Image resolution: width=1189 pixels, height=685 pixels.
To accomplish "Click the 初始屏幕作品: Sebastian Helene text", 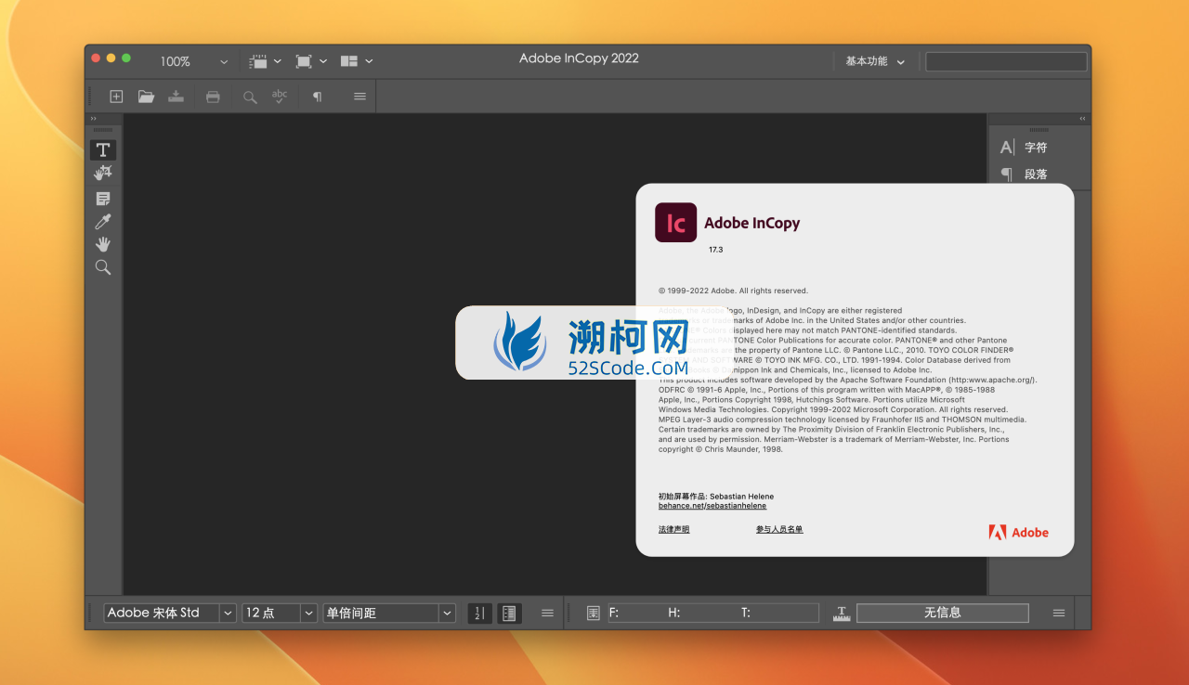I will coord(716,497).
